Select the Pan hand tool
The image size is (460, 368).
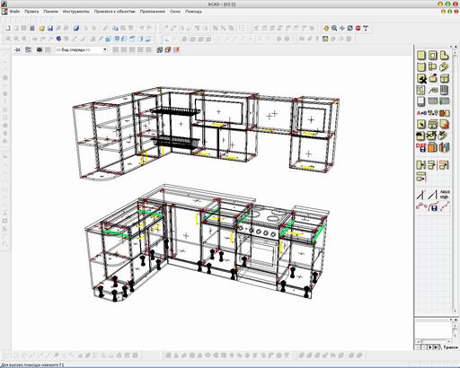(x=326, y=28)
